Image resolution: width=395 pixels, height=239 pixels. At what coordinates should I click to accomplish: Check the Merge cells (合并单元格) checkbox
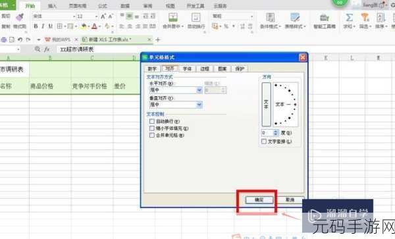[x=152, y=135]
